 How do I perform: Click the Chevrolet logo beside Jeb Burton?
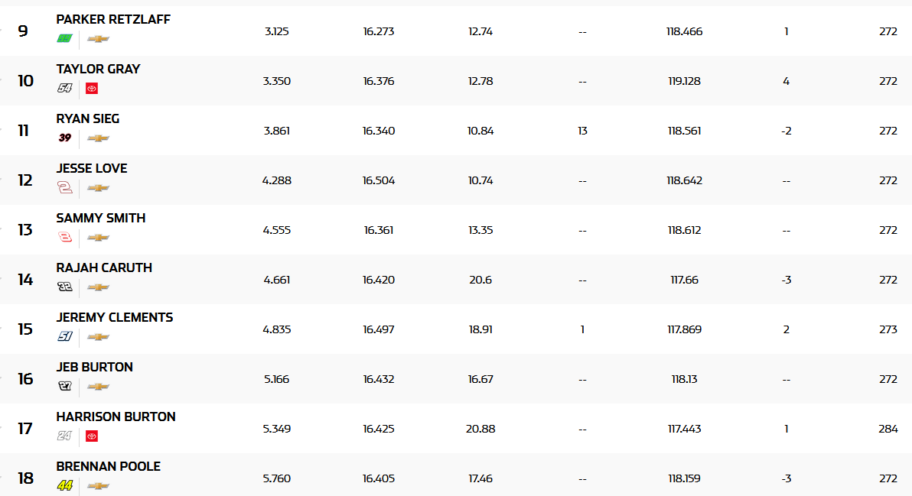point(98,387)
